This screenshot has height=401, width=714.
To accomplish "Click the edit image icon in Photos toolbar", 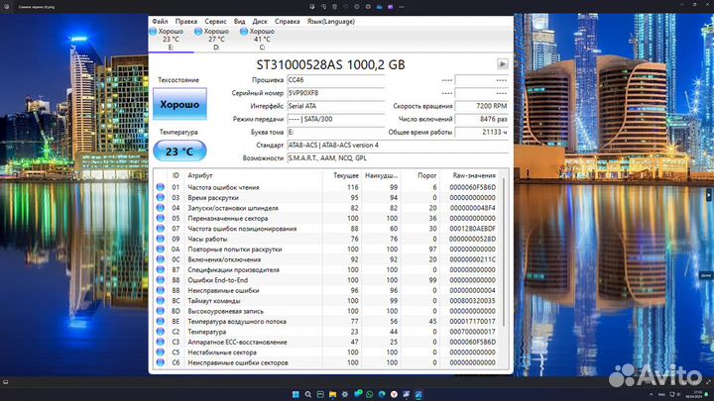I will pos(312,7).
